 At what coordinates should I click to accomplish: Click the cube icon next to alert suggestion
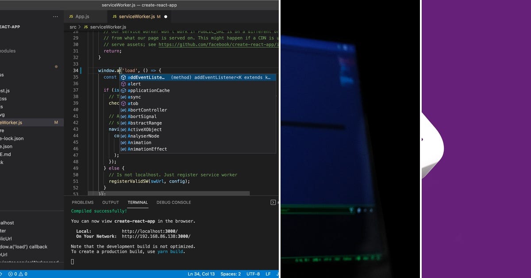coord(123,84)
